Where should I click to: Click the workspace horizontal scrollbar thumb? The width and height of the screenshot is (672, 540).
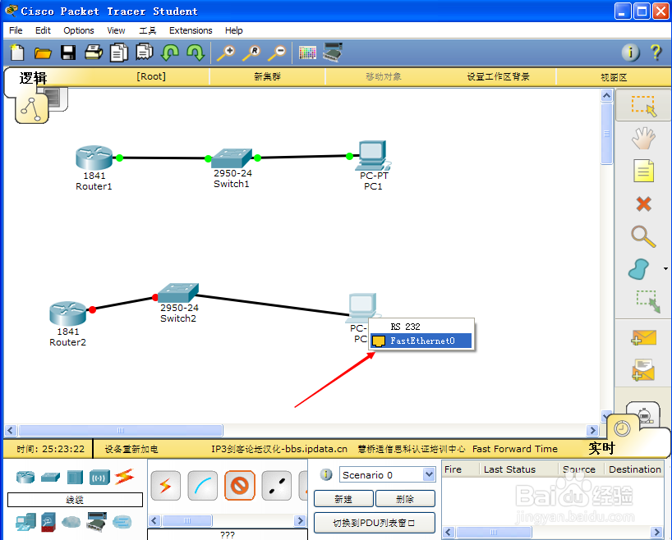[x=121, y=430]
